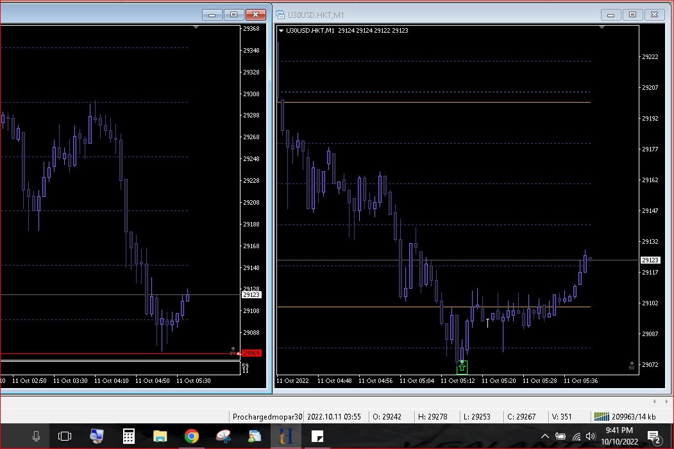Toggle the volume speaker icon in system tray
This screenshot has height=449, width=674.
tap(590, 437)
